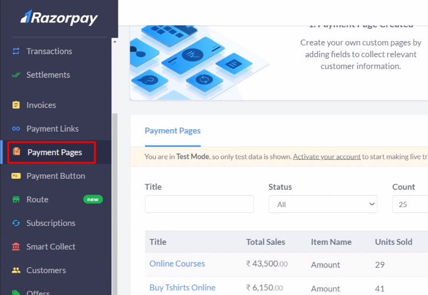Image resolution: width=428 pixels, height=295 pixels.
Task: Click the Payment Button yellow icon
Action: point(16,176)
